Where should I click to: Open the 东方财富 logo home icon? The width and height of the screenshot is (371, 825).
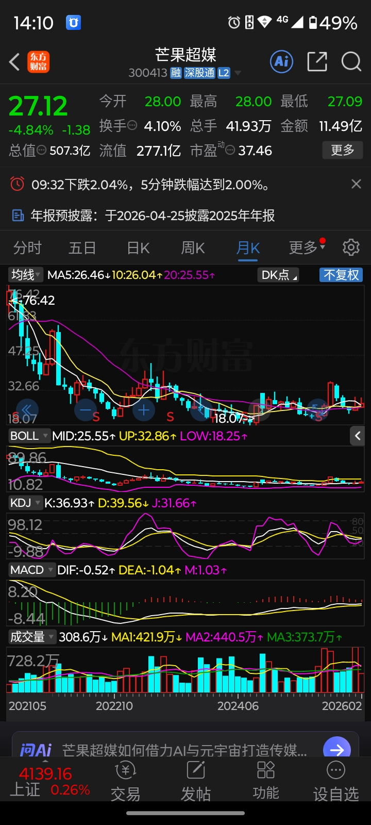(39, 62)
